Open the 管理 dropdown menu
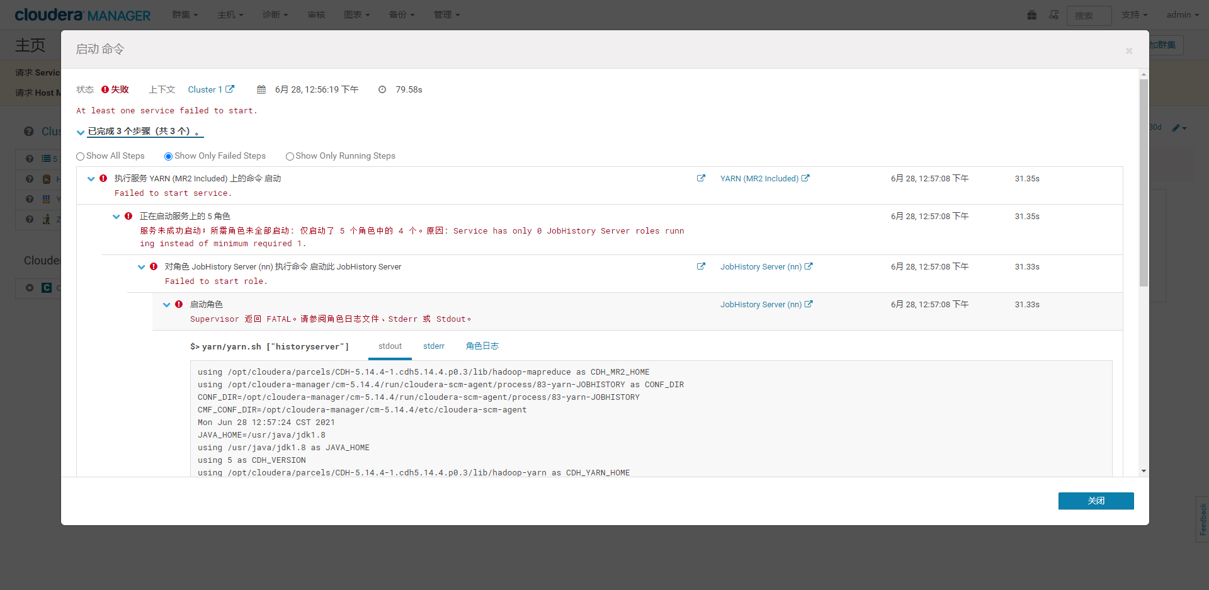1209x590 pixels. 447,14
